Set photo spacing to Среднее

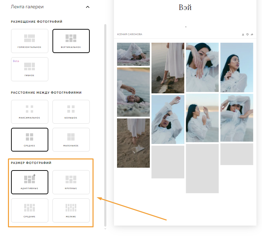tap(30, 140)
